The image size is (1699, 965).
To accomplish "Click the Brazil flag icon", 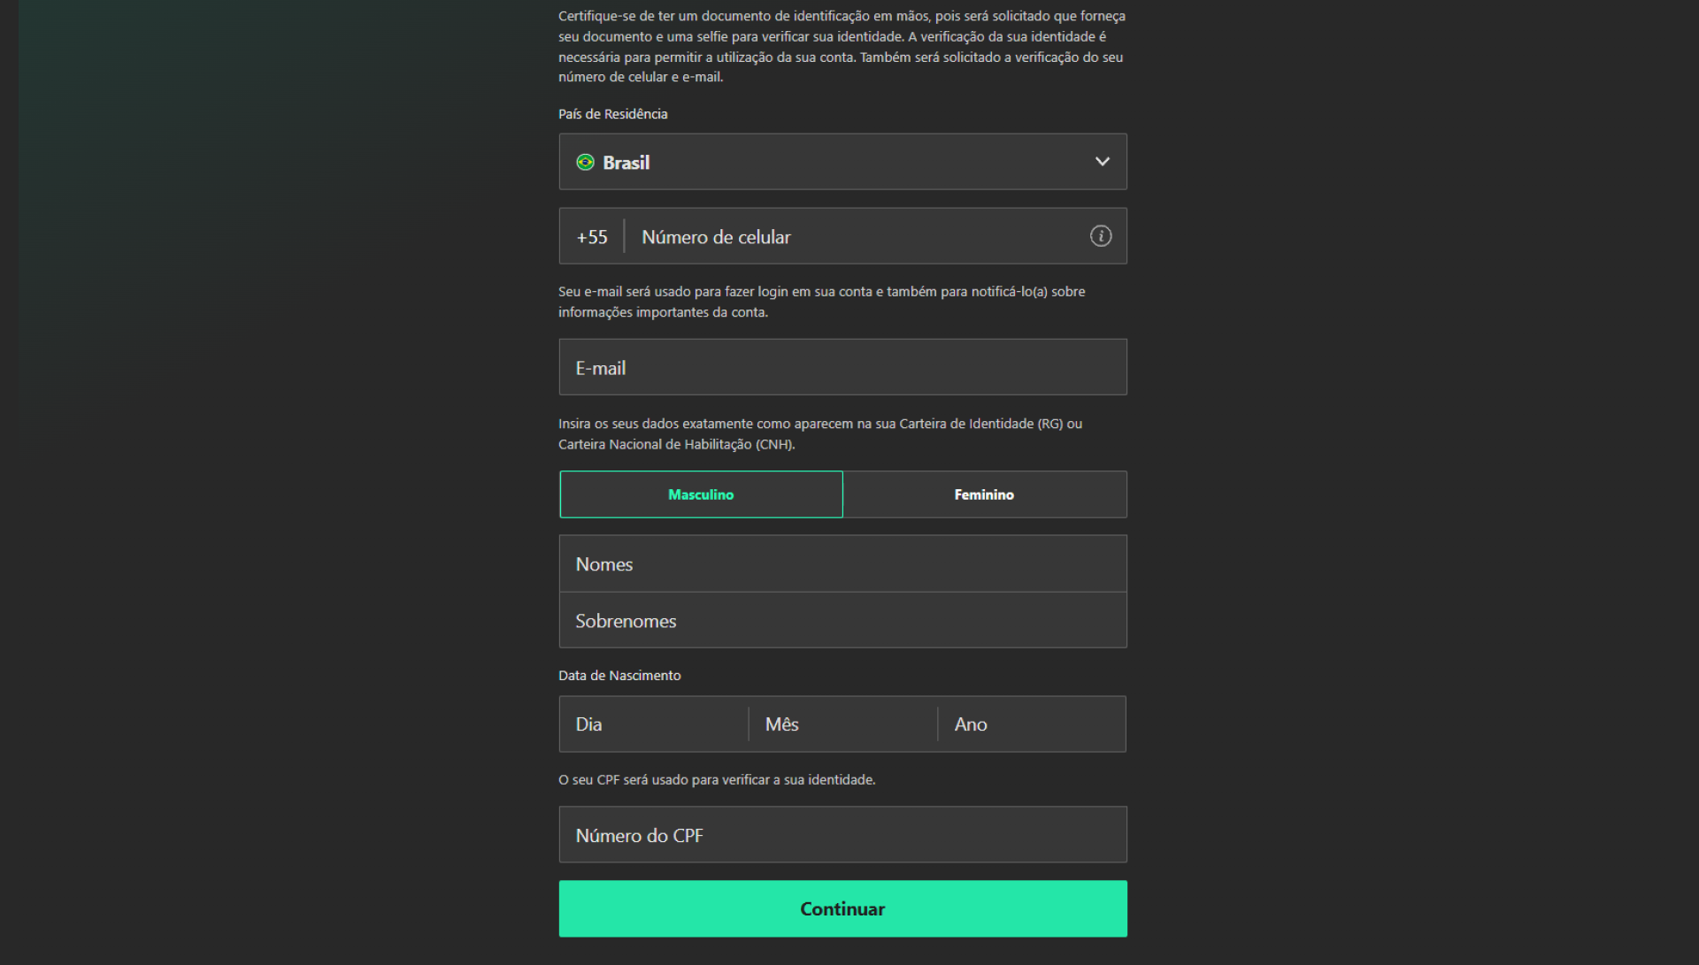I will (585, 162).
